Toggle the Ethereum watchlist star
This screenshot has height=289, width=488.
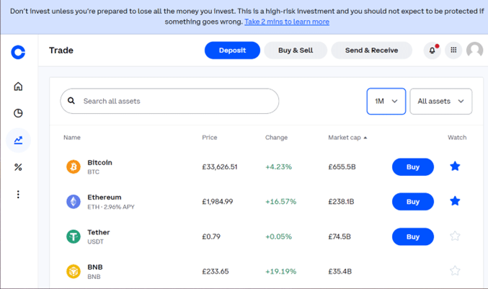(455, 201)
